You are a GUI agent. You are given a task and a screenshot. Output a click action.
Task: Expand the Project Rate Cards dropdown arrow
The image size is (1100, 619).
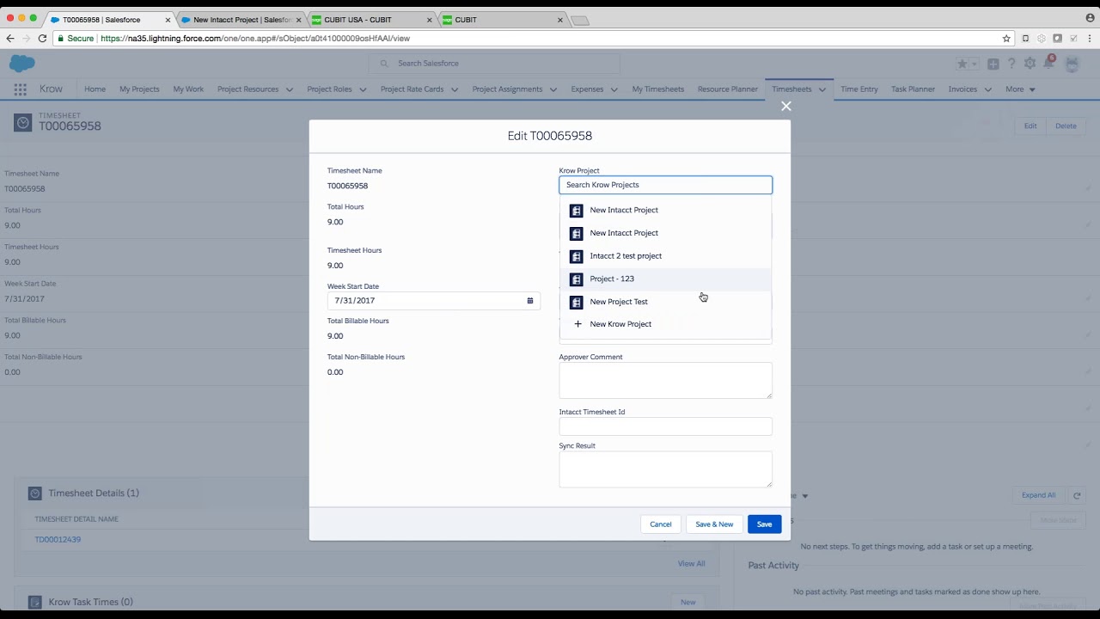[455, 89]
